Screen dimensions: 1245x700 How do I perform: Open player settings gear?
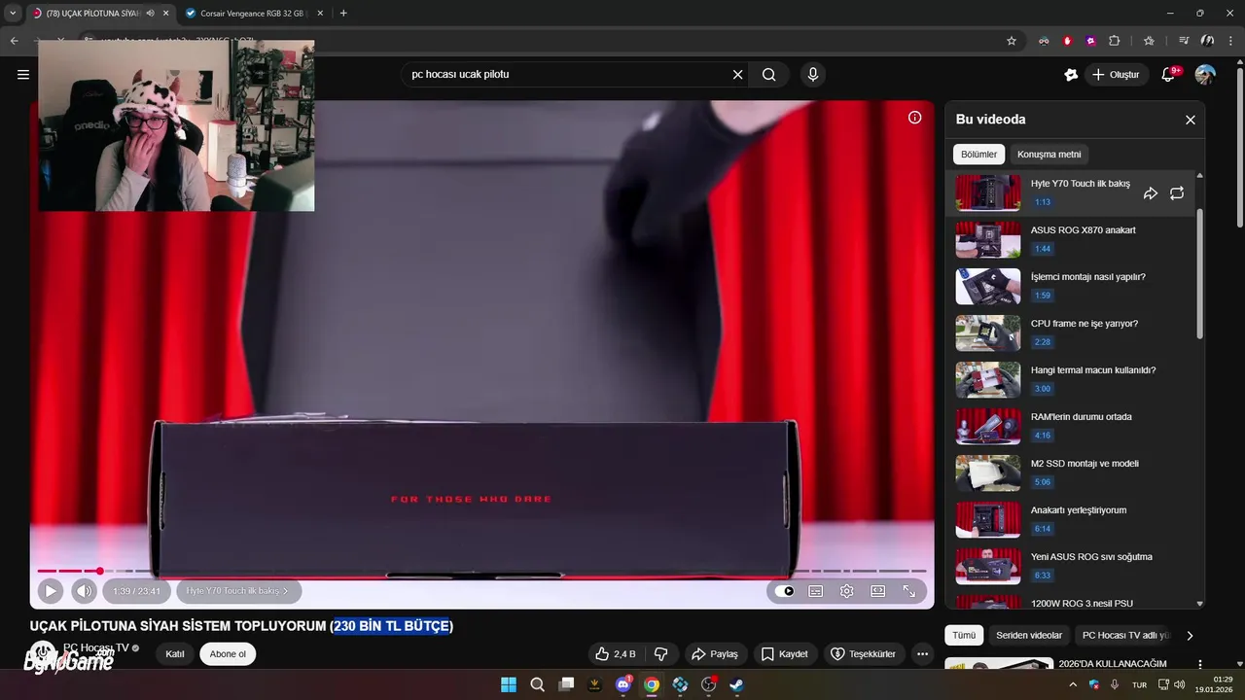(x=847, y=591)
